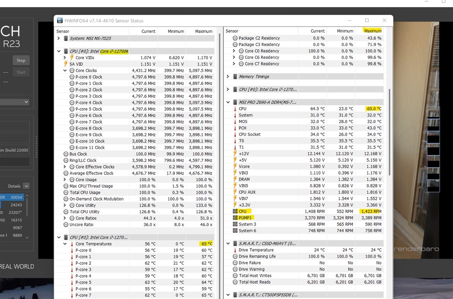Click the Stop button in Cinebench

pos(21,61)
